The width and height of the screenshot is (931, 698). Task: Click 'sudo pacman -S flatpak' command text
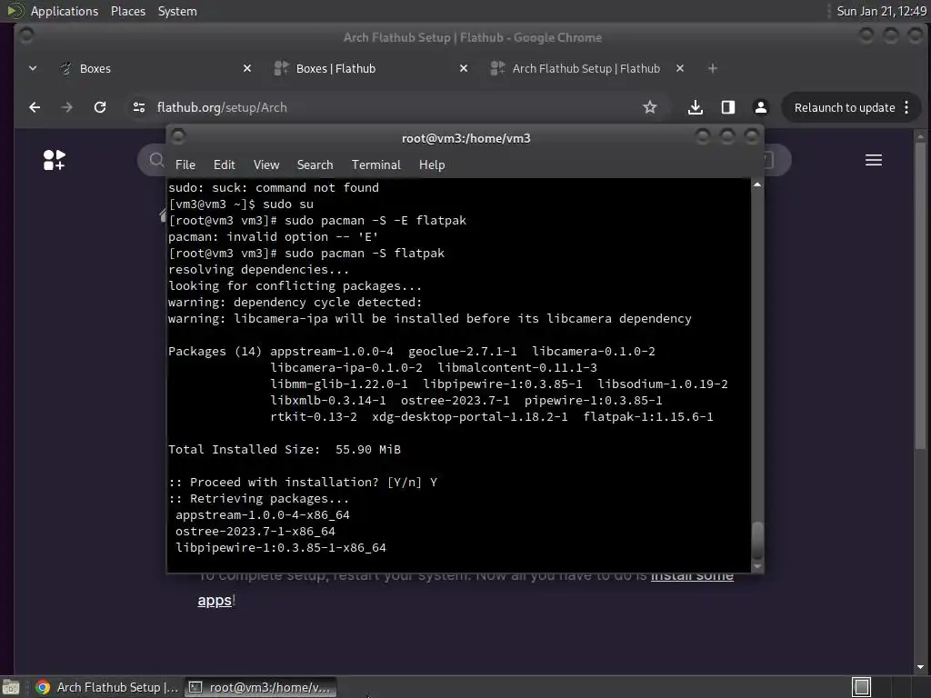[365, 253]
